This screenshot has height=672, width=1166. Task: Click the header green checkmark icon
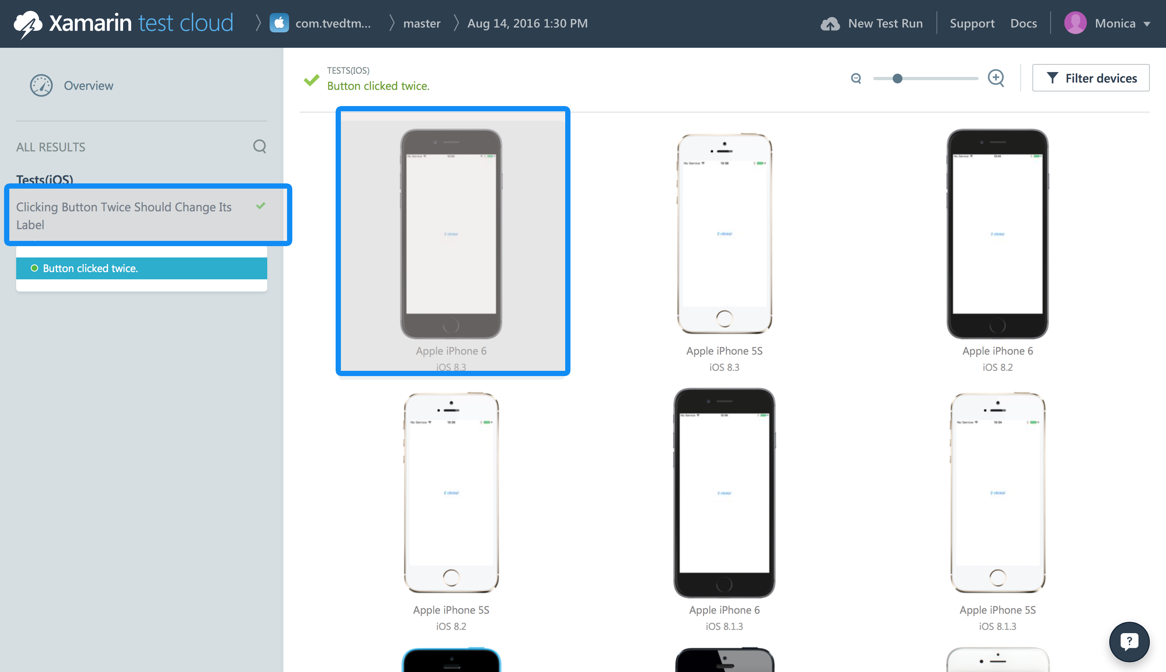(312, 80)
